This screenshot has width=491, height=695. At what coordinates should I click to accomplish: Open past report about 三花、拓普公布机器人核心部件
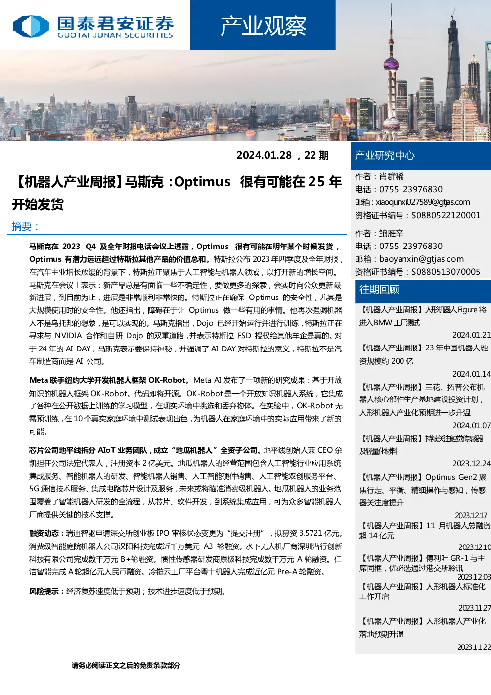click(x=422, y=400)
